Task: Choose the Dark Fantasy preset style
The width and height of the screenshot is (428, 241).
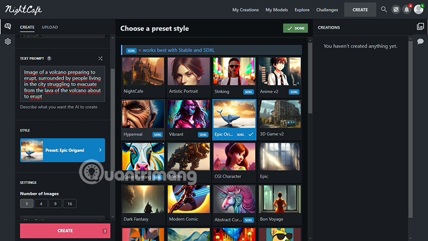Action: tap(143, 205)
